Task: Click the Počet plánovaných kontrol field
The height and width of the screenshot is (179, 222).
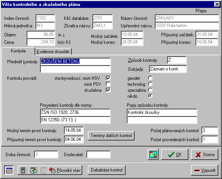Action: pyautogui.click(x=210, y=130)
